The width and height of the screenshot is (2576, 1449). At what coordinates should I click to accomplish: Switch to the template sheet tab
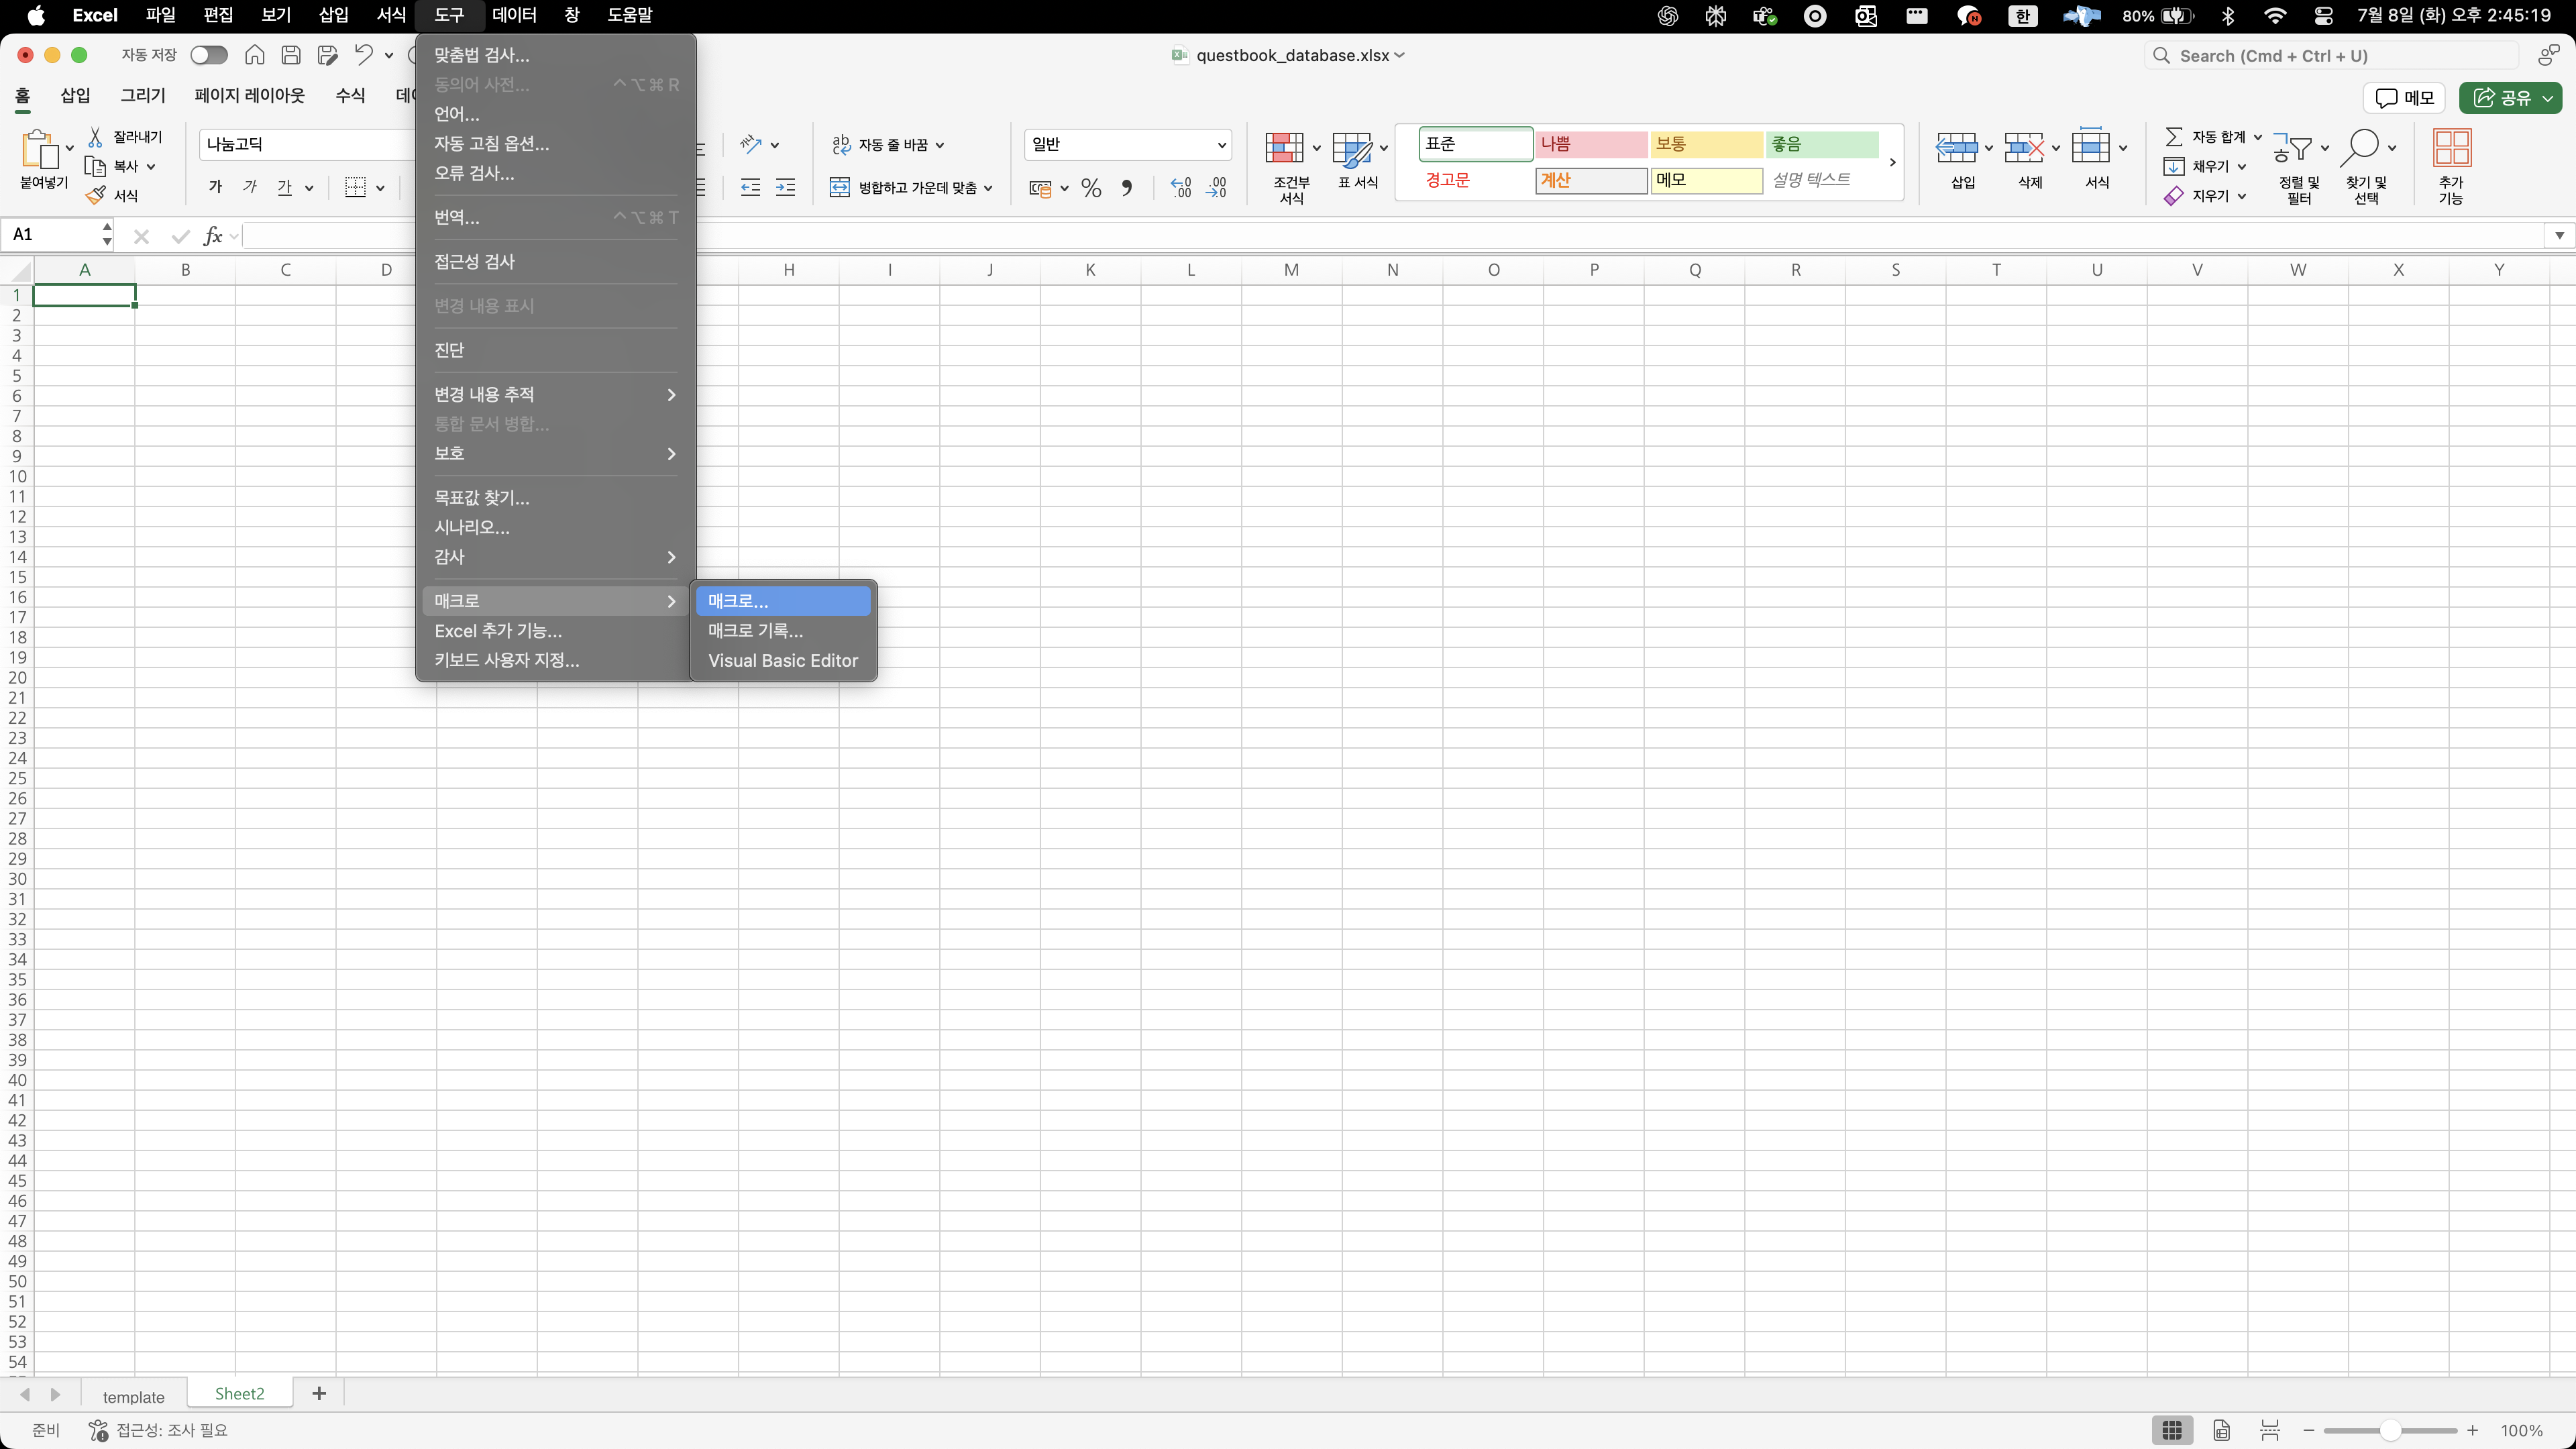pyautogui.click(x=133, y=1396)
